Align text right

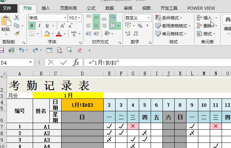click(x=104, y=26)
